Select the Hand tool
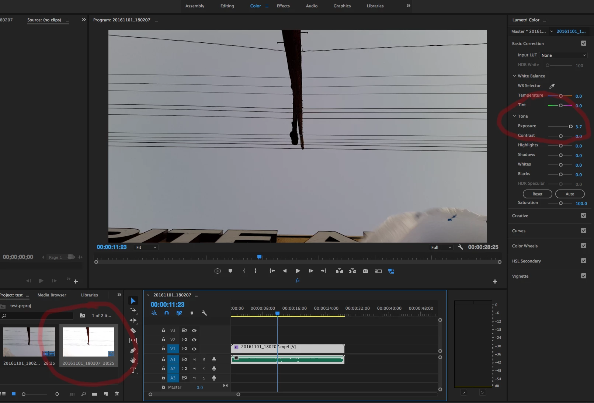Viewport: 594px width, 403px height. click(x=133, y=360)
